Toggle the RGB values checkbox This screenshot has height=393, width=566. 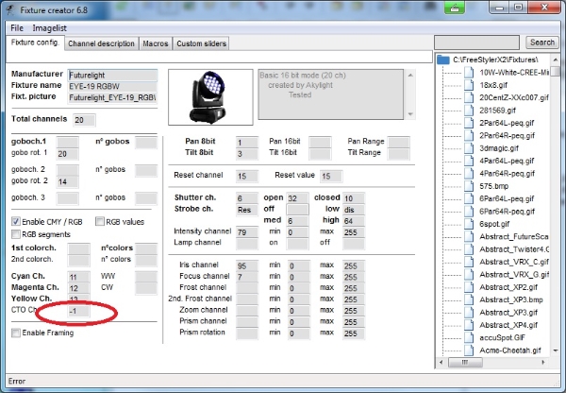[x=99, y=221]
